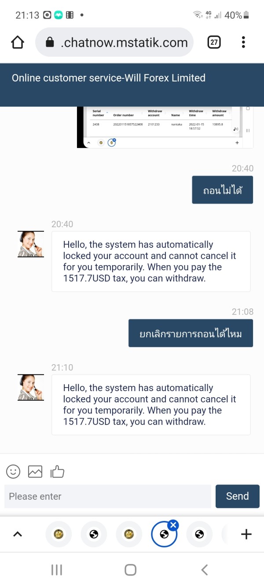
Task: Focus the 'Please enter' message field
Action: click(108, 496)
